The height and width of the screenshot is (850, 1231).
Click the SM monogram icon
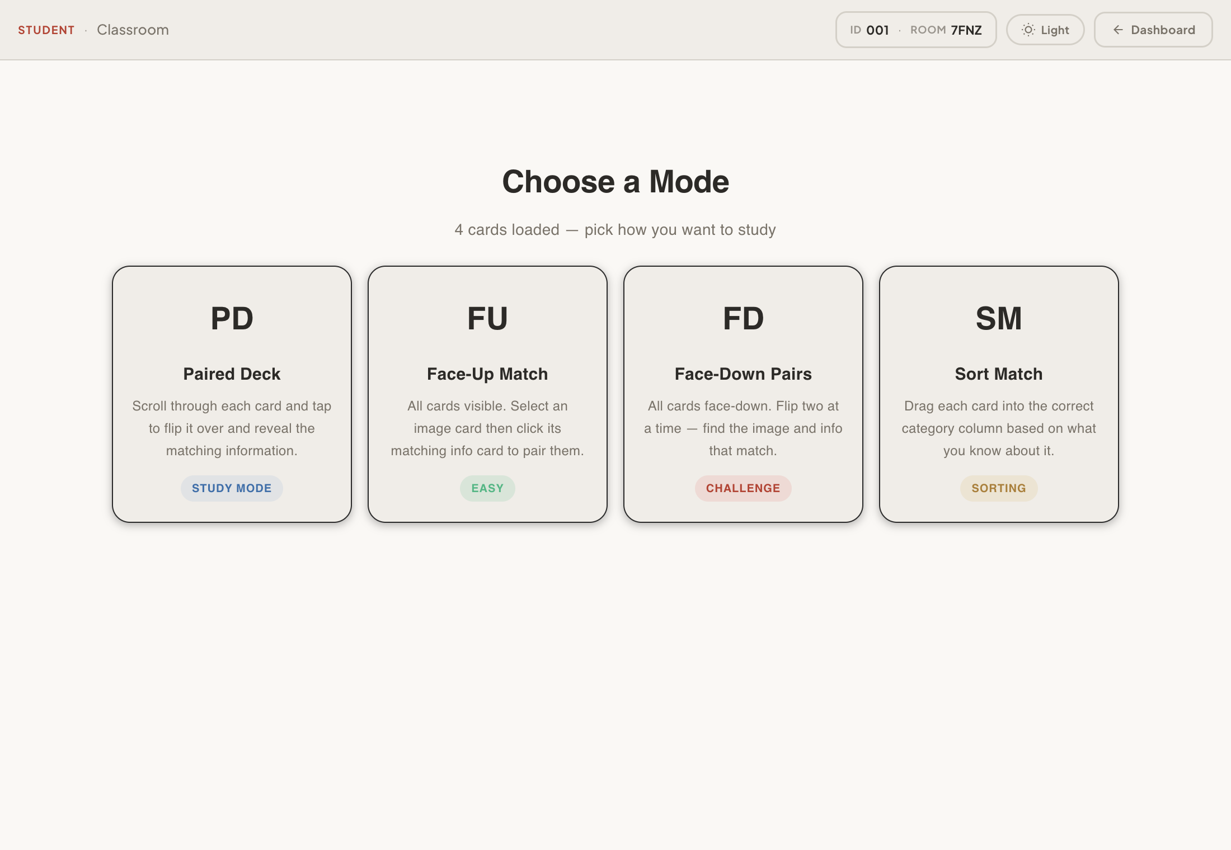(999, 318)
